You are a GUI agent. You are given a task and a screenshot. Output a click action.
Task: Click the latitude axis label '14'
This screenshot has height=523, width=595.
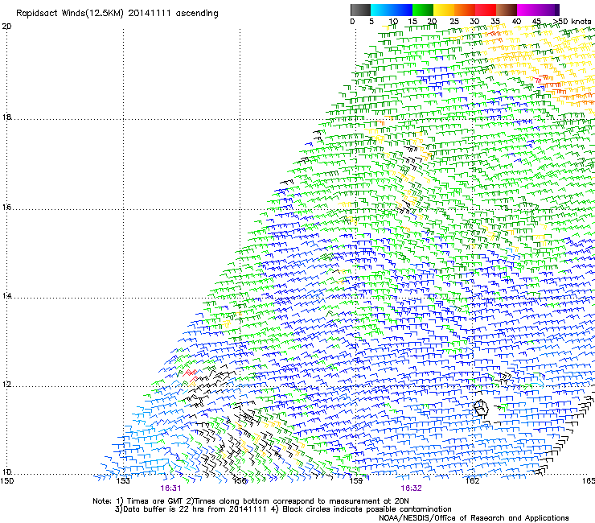[6, 295]
